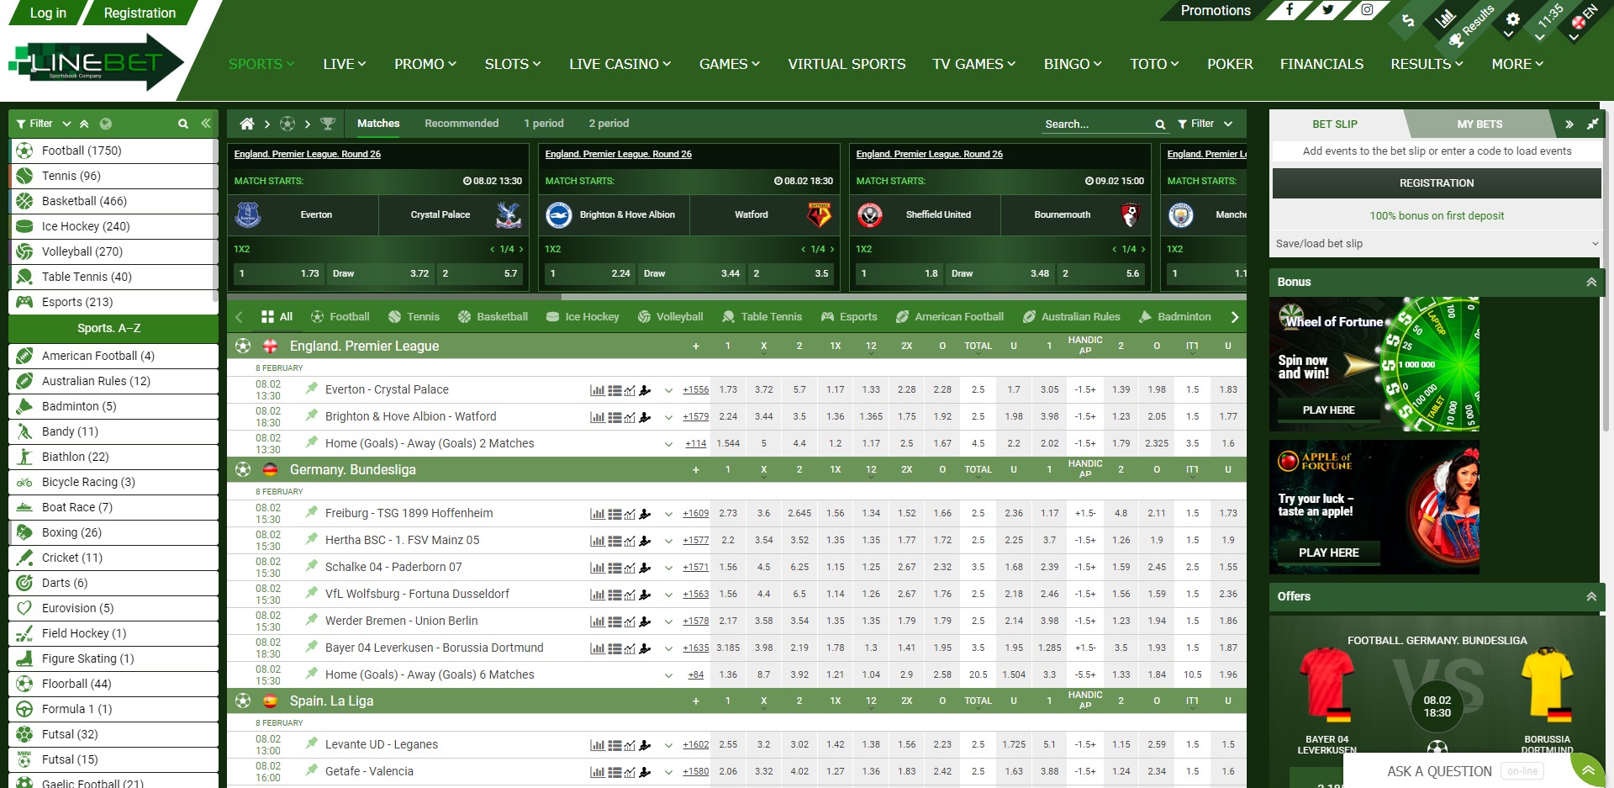Open the BET SLIP tab
This screenshot has width=1614, height=788.
click(x=1335, y=124)
